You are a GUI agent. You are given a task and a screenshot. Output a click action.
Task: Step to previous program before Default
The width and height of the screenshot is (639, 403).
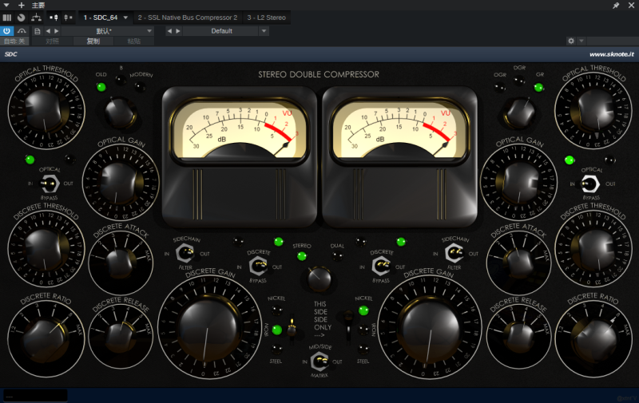pos(169,31)
